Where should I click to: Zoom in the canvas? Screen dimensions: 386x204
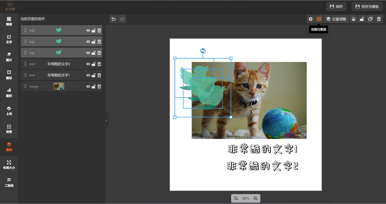pos(255,198)
